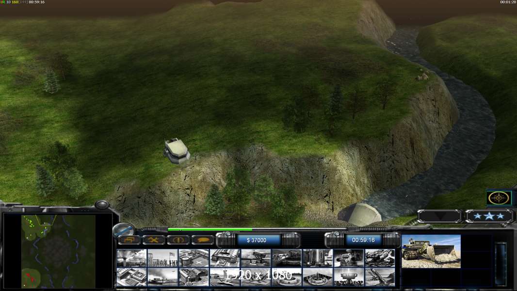
Task: Pick the fourth top-row factory build icon
Action: (x=225, y=258)
